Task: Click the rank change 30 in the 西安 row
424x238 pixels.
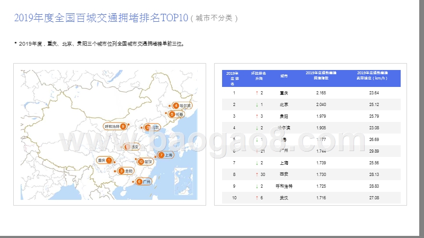Action: pos(263,174)
